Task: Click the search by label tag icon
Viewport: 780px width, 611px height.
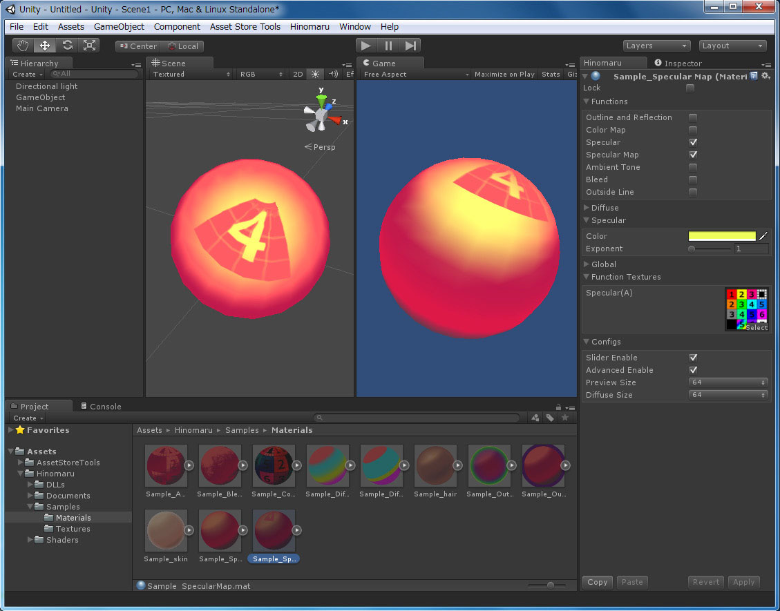Action: tap(550, 418)
